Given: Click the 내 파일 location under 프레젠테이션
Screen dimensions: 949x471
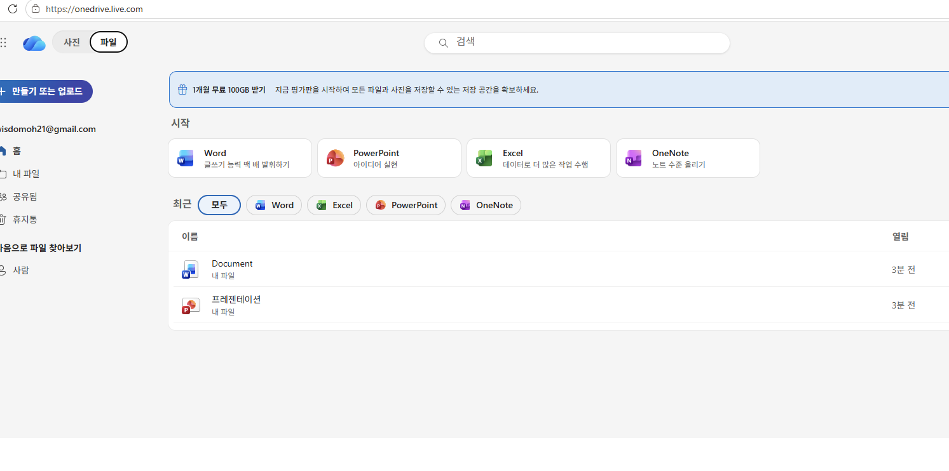Looking at the screenshot, I should (223, 312).
